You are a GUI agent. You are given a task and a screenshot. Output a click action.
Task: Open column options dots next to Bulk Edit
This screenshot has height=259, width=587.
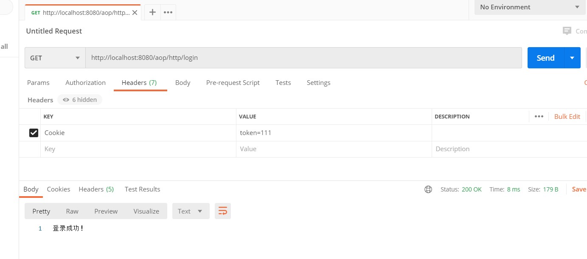539,116
